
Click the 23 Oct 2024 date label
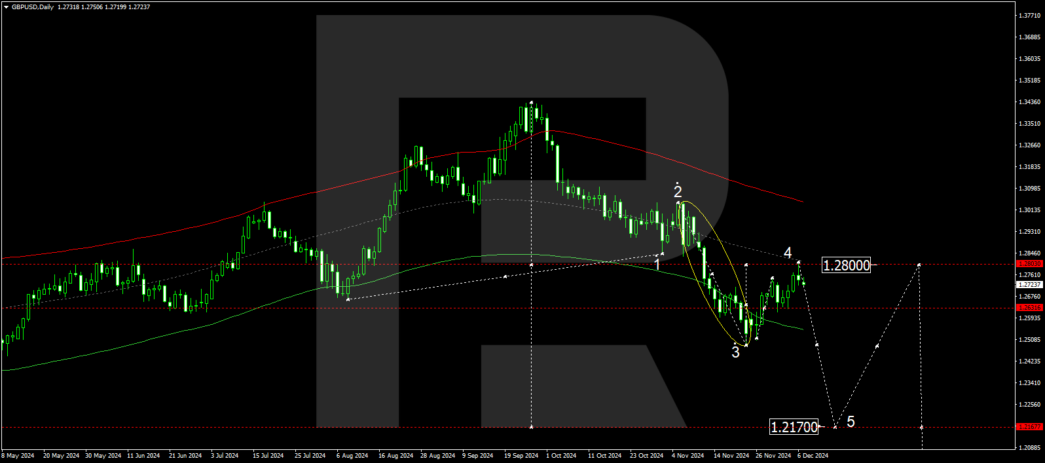646,456
